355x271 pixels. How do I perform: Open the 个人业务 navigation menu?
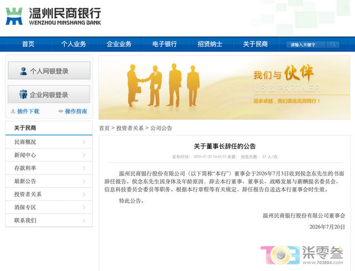[74, 44]
